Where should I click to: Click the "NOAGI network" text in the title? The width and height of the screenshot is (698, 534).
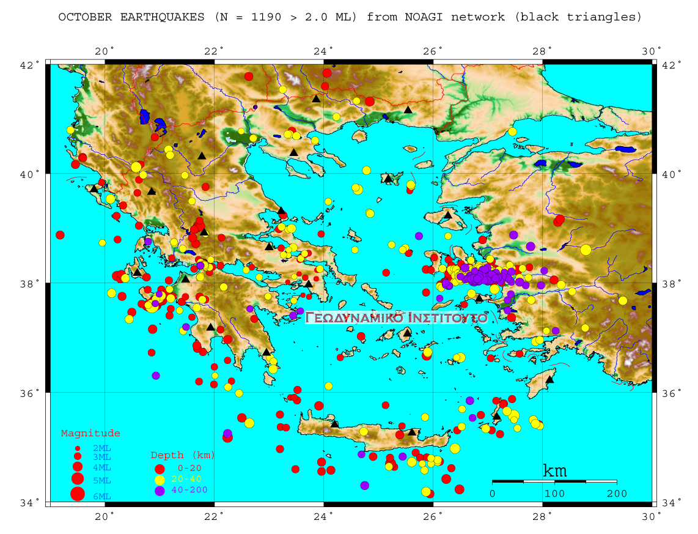455,17
